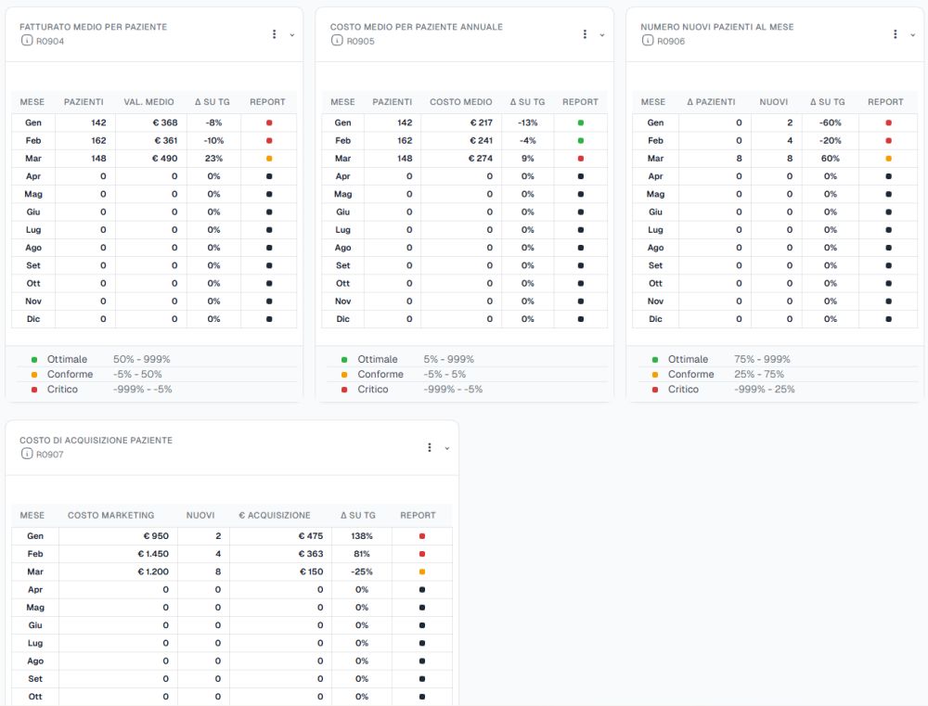Collapse the Fatturato Medio Per Paziente card chevron

[x=291, y=35]
